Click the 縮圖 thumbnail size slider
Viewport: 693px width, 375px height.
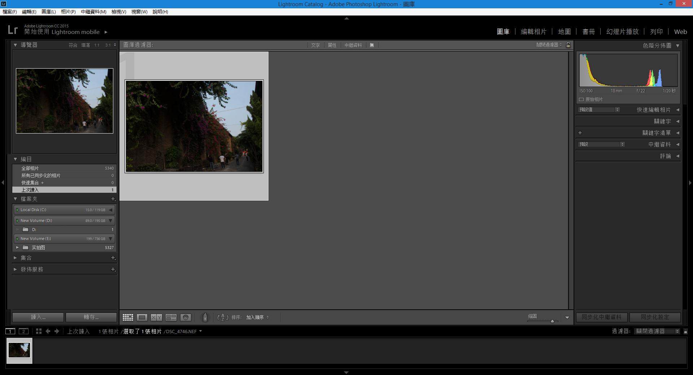click(x=542, y=321)
